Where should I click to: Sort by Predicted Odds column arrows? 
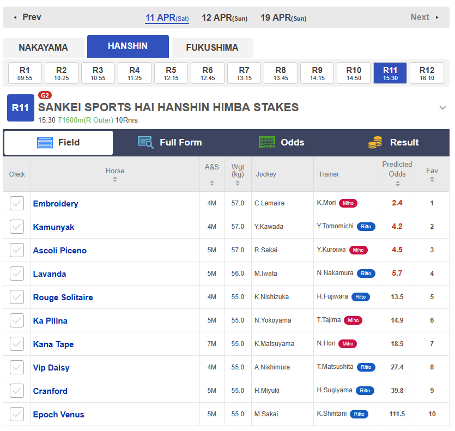click(x=398, y=184)
